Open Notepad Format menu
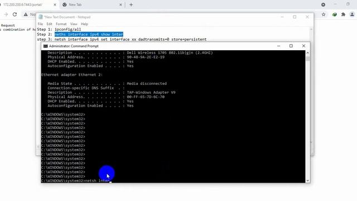 click(61, 24)
